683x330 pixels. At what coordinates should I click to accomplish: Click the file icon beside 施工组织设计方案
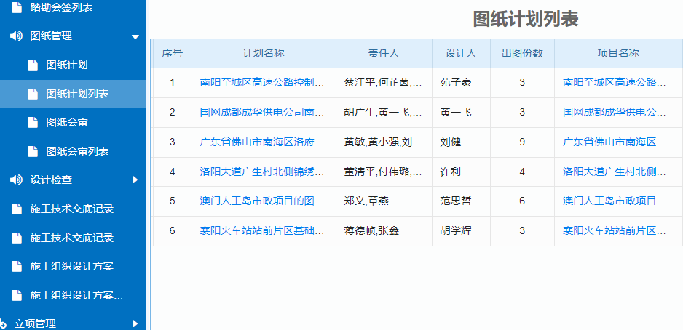tap(17, 266)
